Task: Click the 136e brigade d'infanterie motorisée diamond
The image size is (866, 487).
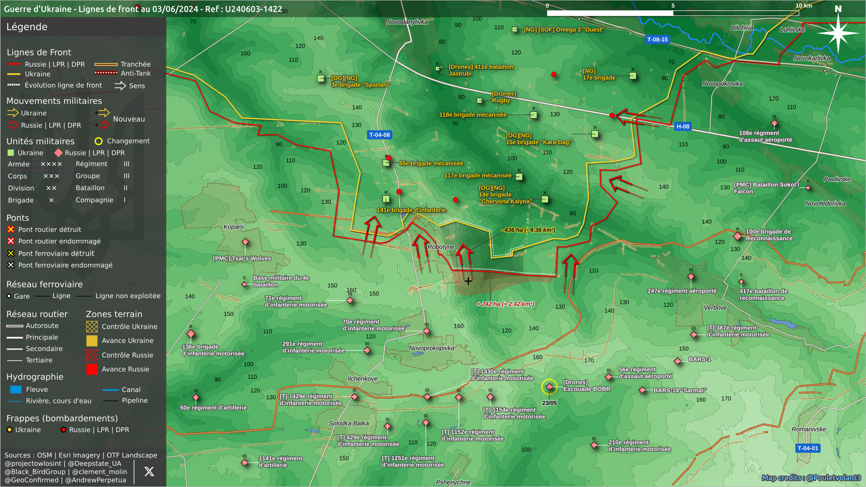Action: point(191,334)
